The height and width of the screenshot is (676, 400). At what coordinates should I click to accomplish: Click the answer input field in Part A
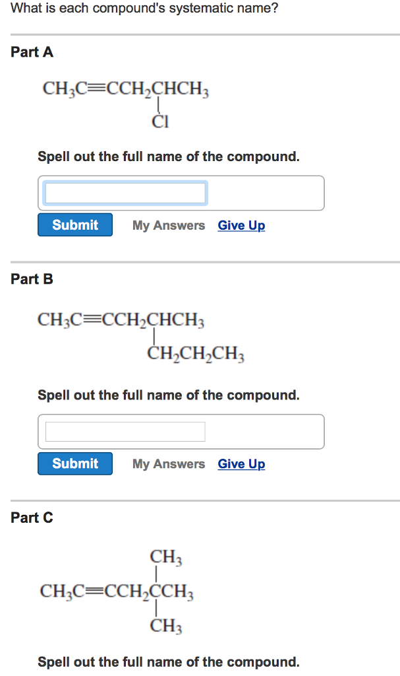pos(125,192)
